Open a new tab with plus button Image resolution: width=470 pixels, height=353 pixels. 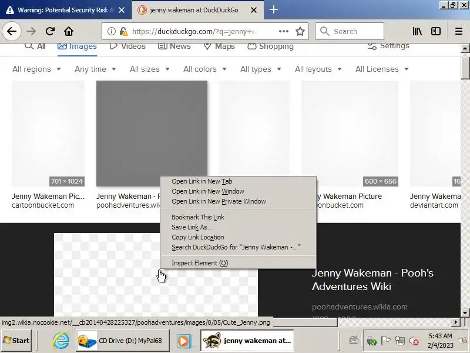(x=273, y=9)
